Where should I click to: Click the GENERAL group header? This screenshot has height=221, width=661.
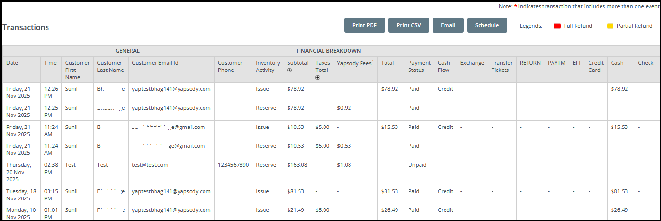[x=127, y=51]
